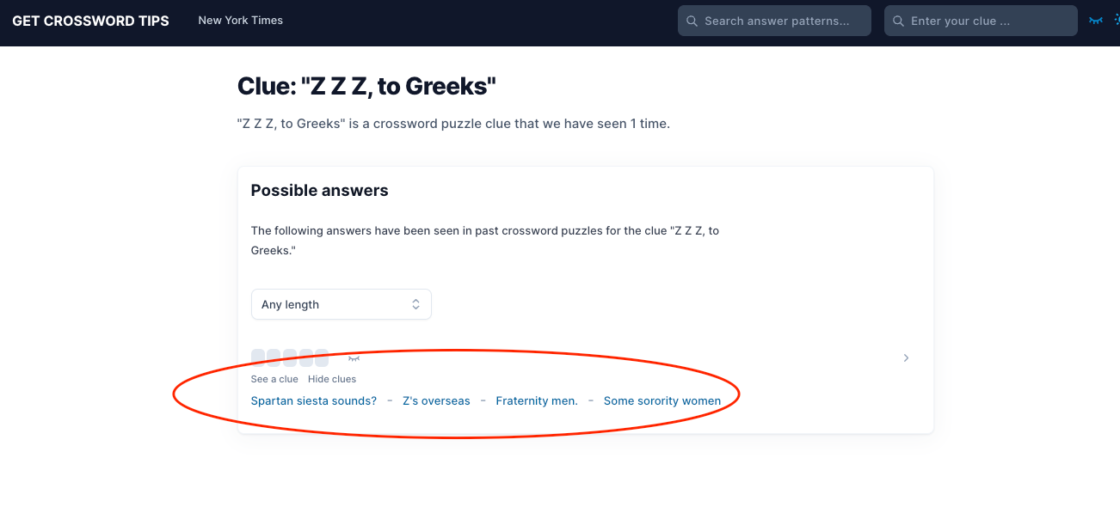Reveal the answer with the small eye icon
Image resolution: width=1120 pixels, height=507 pixels.
(354, 358)
